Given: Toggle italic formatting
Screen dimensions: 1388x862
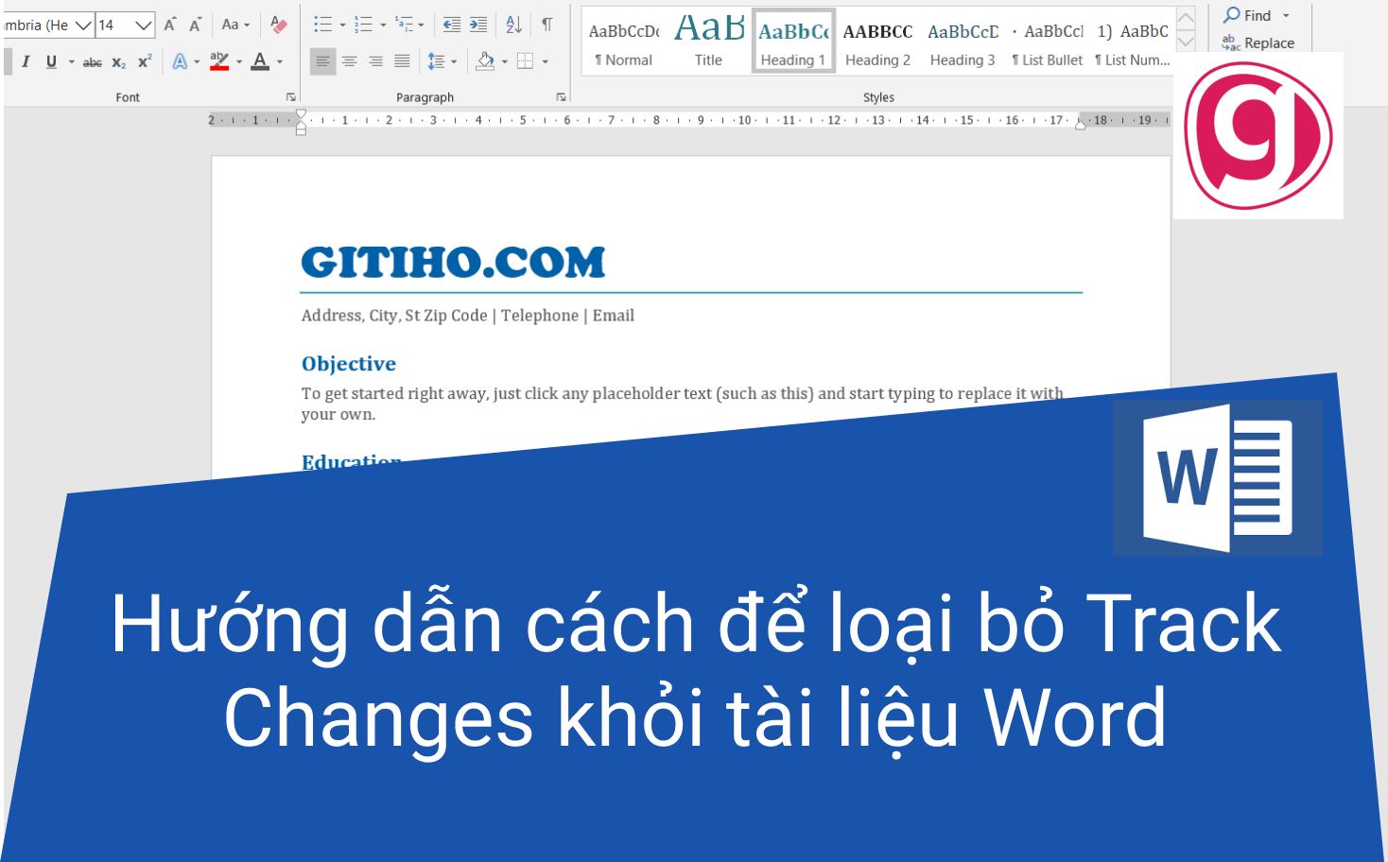Looking at the screenshot, I should coord(26,61).
